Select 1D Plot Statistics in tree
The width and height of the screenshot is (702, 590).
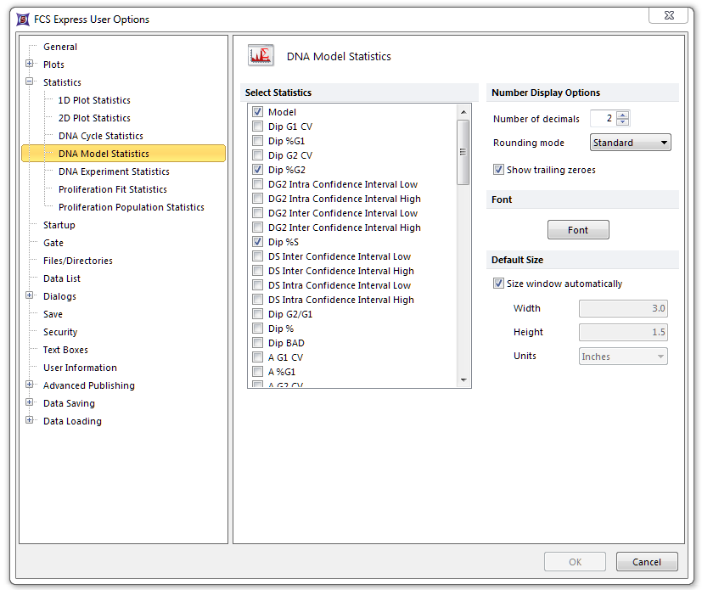(x=94, y=100)
